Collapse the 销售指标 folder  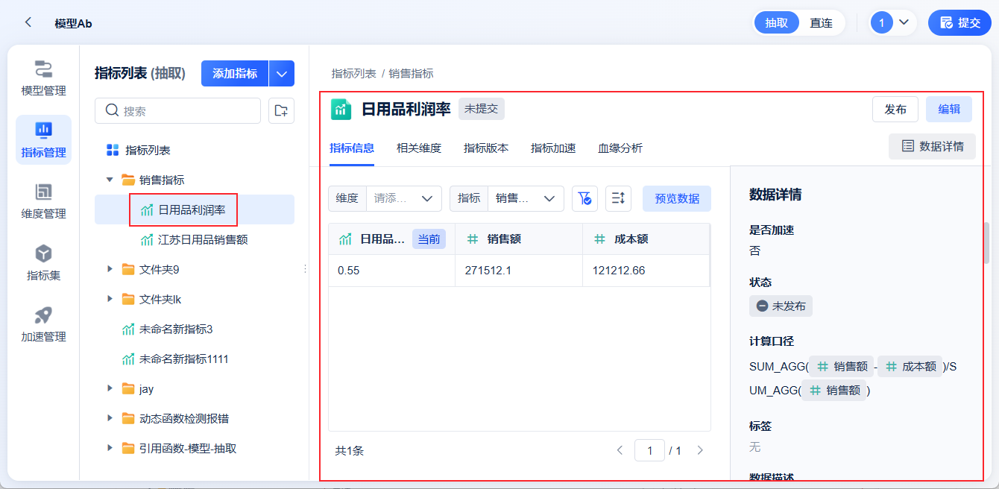110,180
